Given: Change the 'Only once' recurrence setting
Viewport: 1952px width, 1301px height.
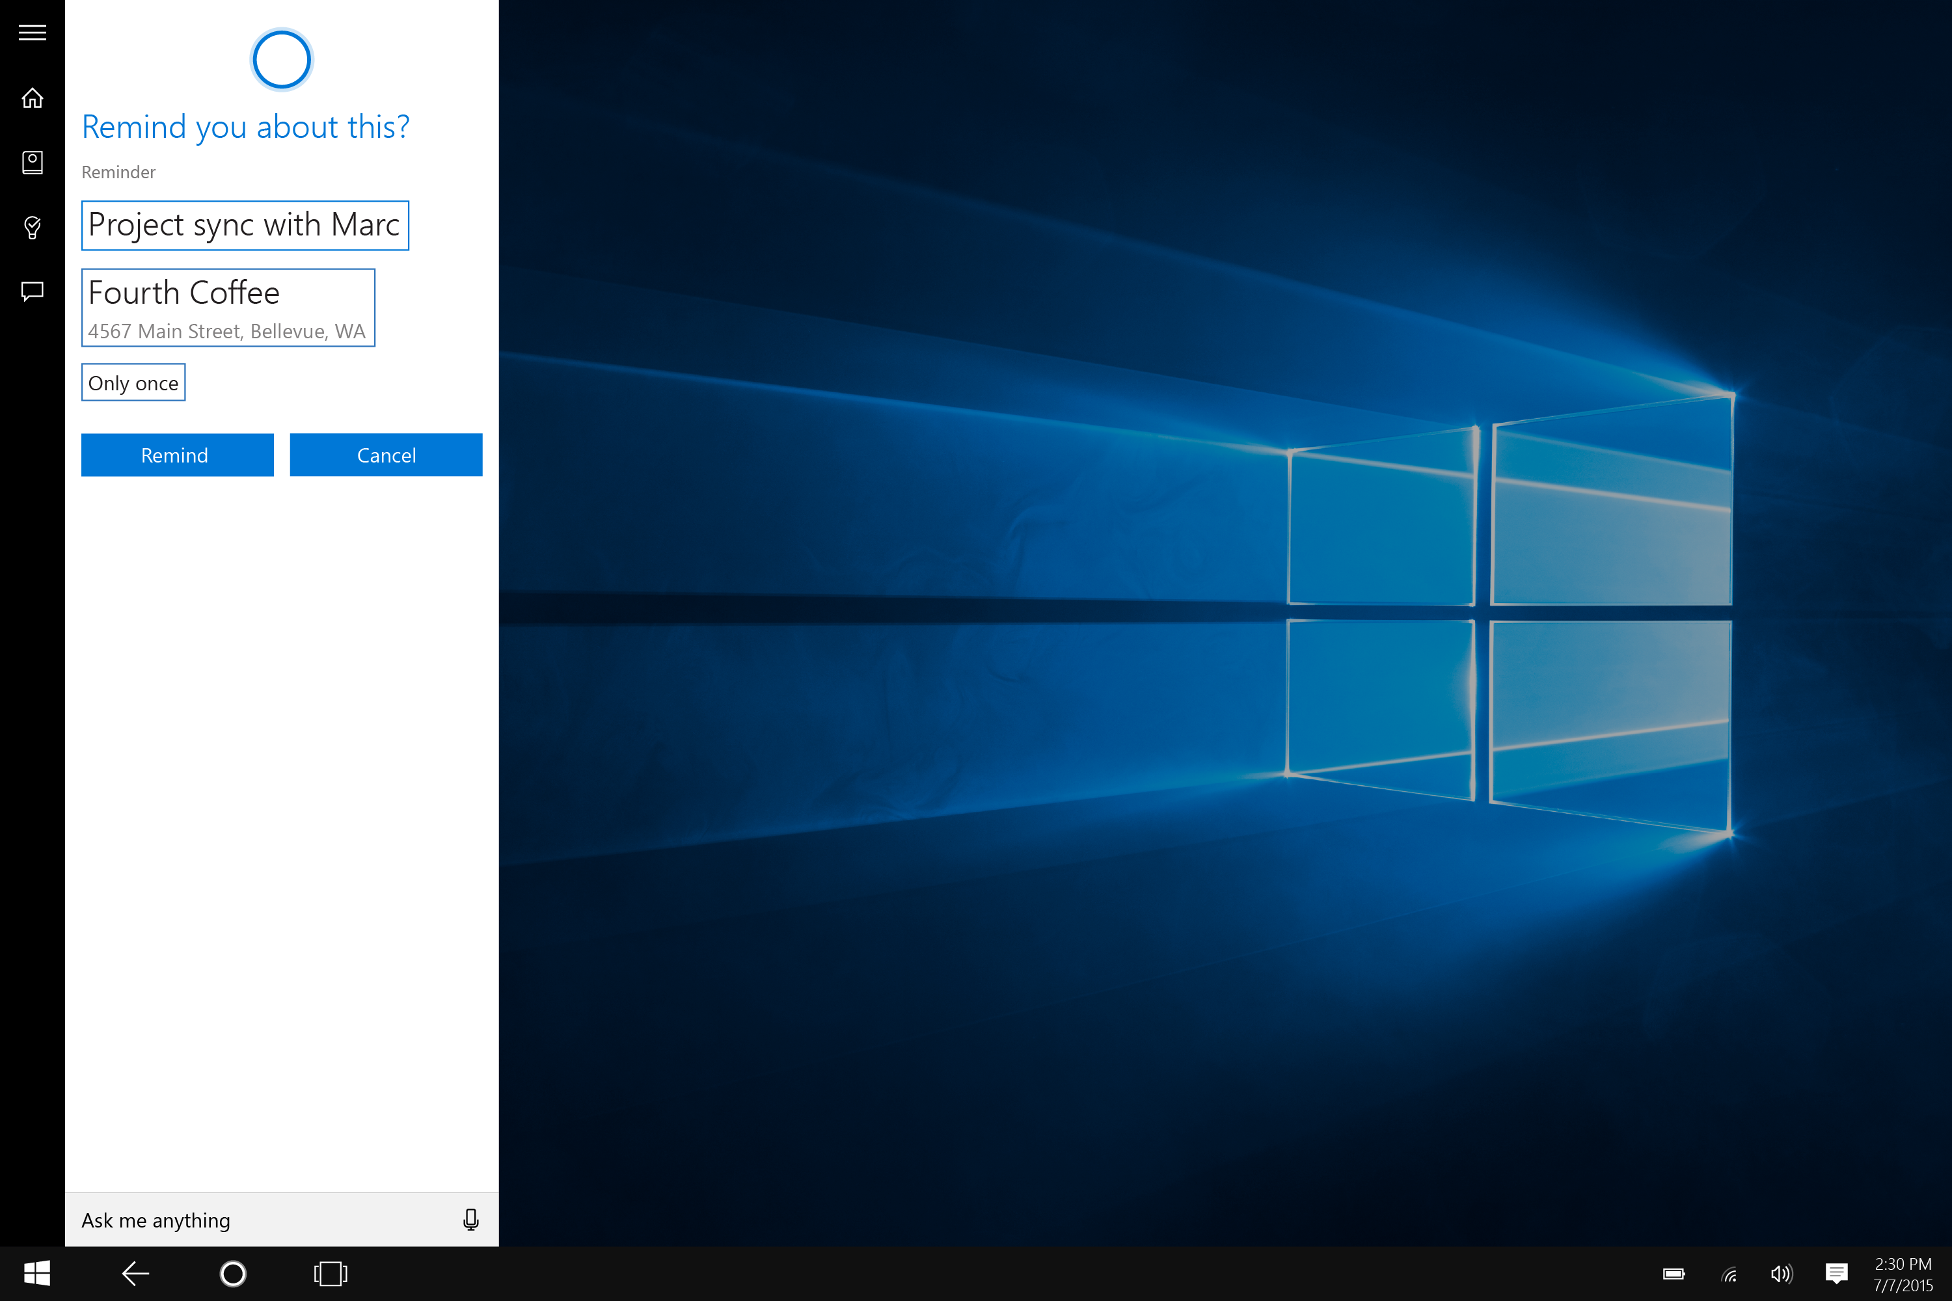Looking at the screenshot, I should coord(133,382).
